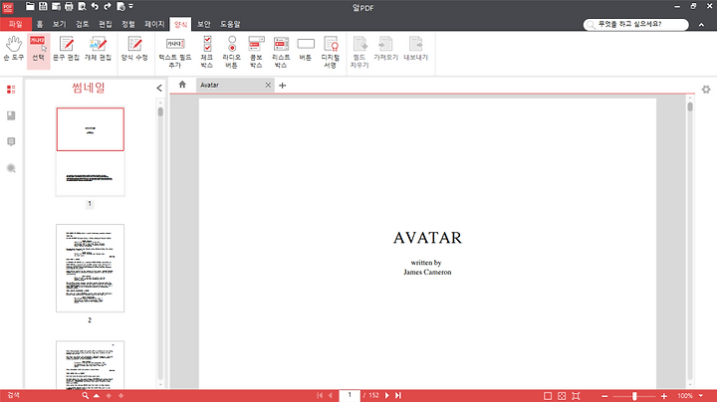Add a digital signature field (디지털 서명)
This screenshot has height=402, width=717.
331,53
